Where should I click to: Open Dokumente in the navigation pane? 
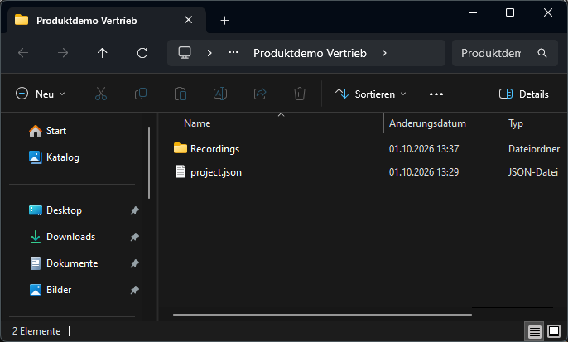(x=63, y=263)
